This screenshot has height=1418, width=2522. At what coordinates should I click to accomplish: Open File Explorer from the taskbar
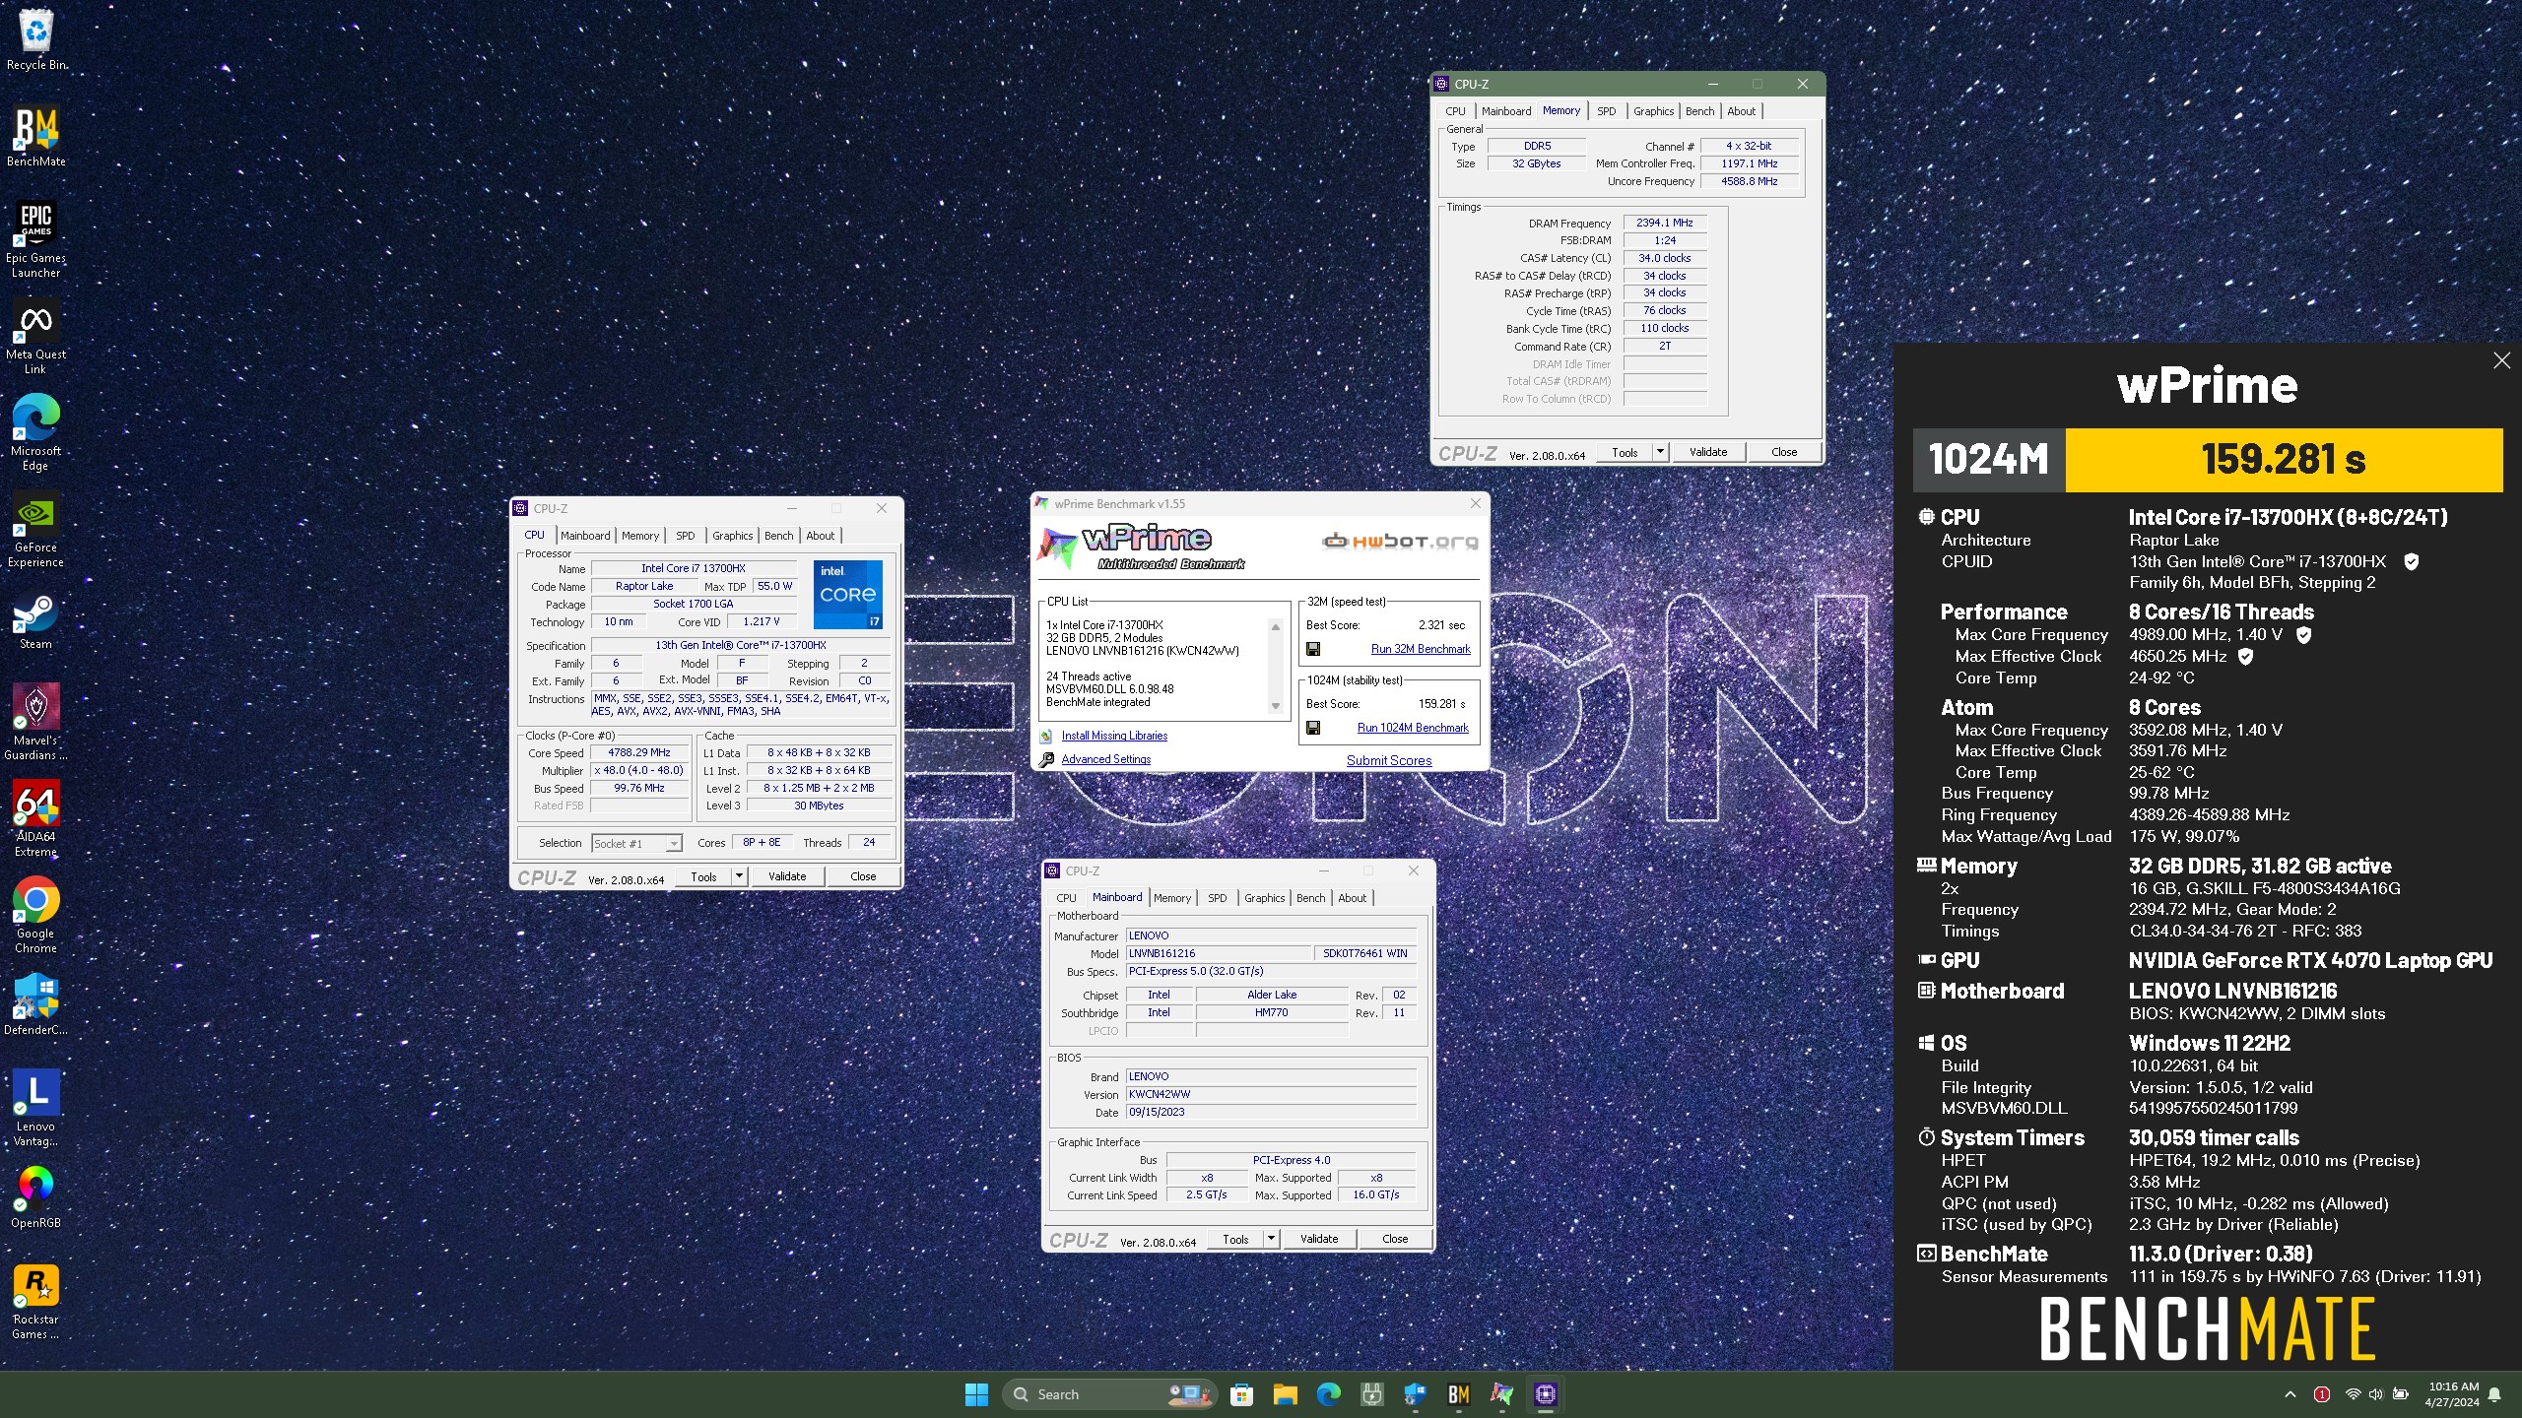tap(1285, 1394)
